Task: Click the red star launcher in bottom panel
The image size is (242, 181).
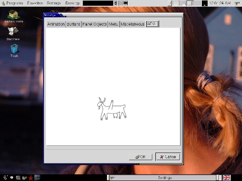Action: click(x=30, y=178)
